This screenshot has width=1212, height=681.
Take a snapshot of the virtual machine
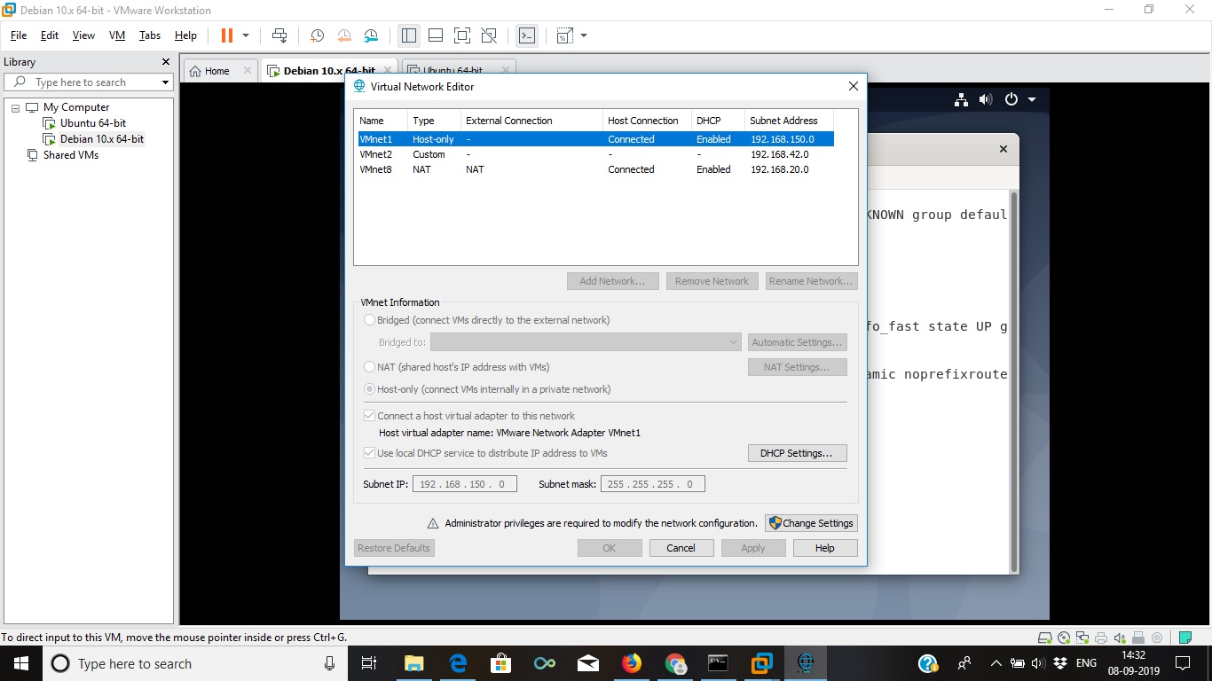pos(316,35)
